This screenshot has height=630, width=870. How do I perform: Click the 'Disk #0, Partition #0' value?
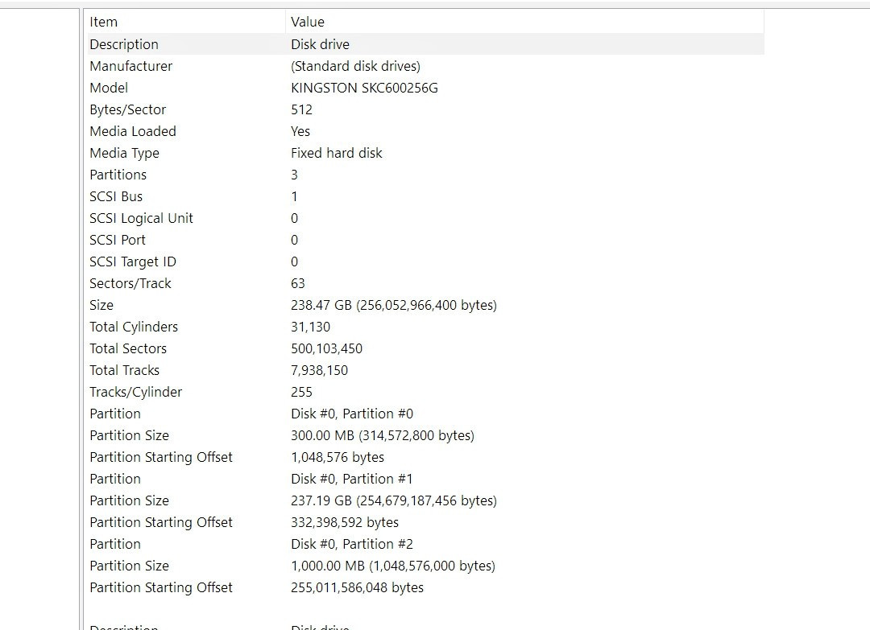352,414
